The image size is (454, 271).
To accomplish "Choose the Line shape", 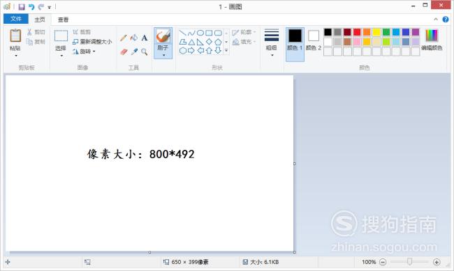I will [183, 33].
